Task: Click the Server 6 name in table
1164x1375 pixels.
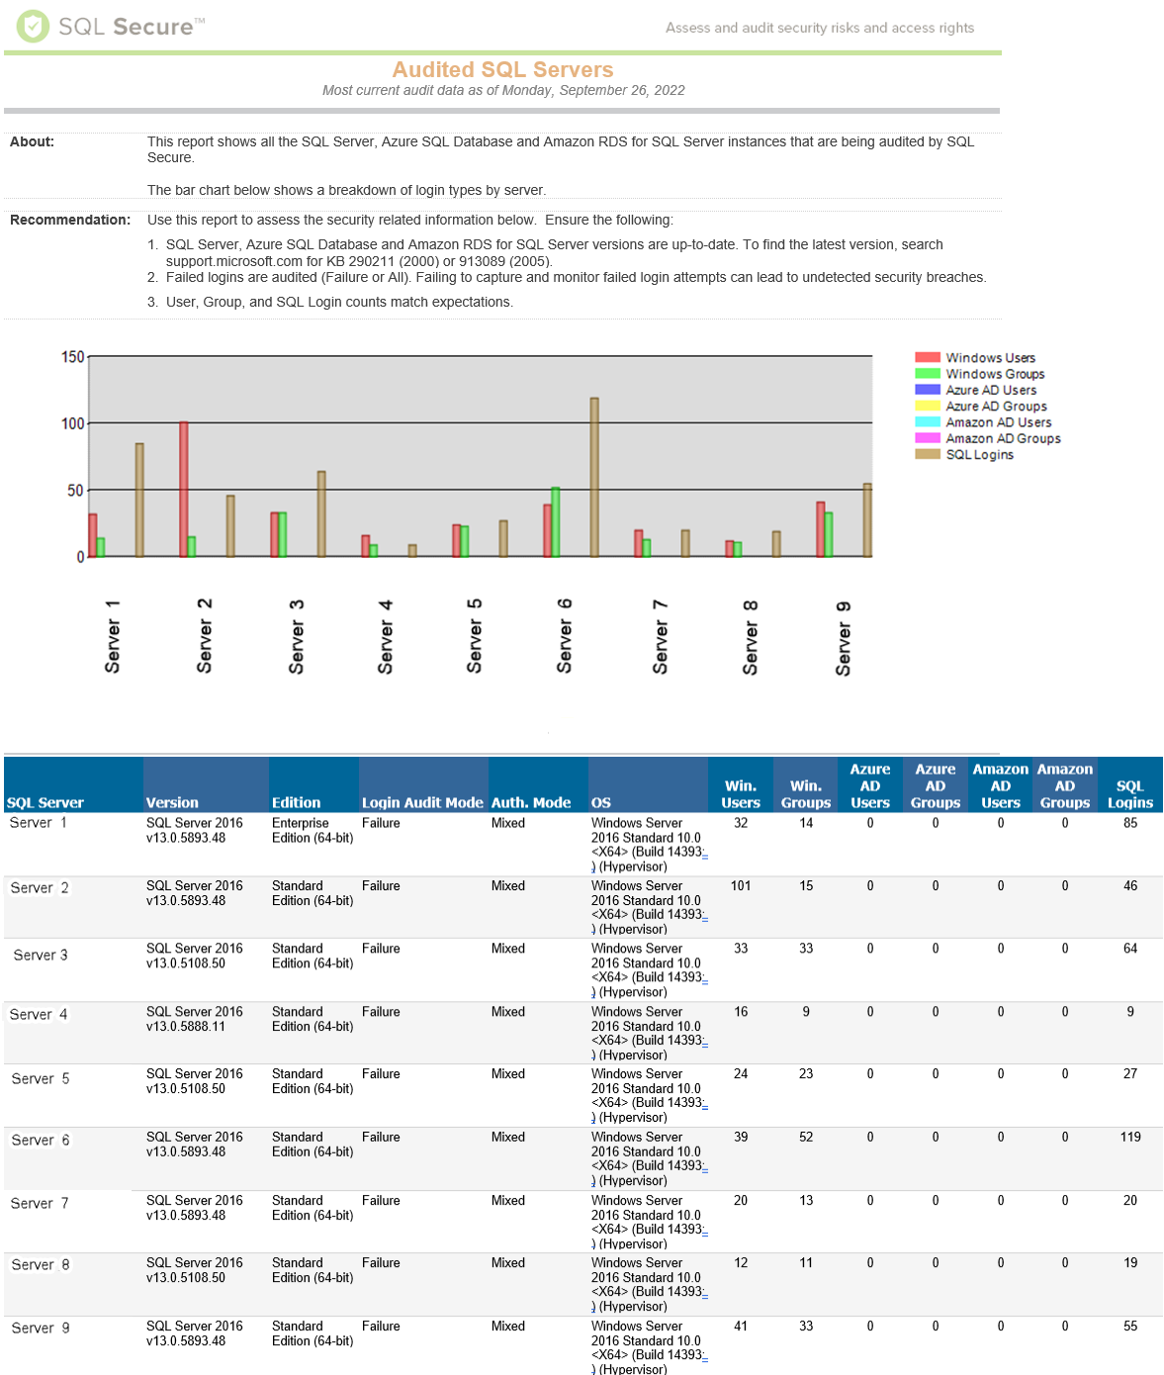Action: 41,1141
